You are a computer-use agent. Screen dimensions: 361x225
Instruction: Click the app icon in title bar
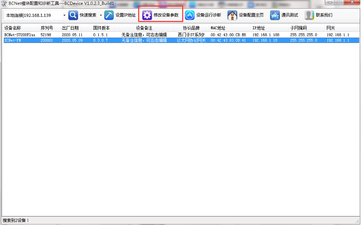(4, 3)
